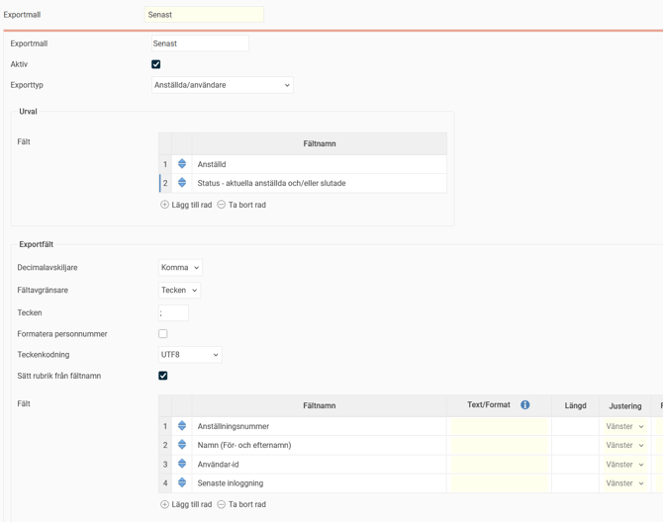Open the Decimalavskiljare dropdown
The height and width of the screenshot is (522, 663).
[x=180, y=267]
